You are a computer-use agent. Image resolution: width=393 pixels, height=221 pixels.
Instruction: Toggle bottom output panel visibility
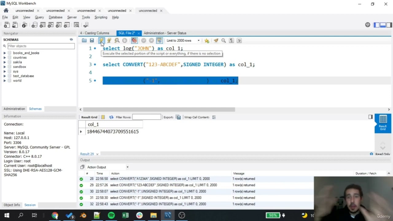(x=383, y=25)
